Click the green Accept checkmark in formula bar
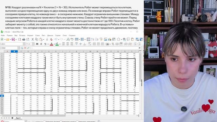Screen dimensions: 217x122 (28, 48)
